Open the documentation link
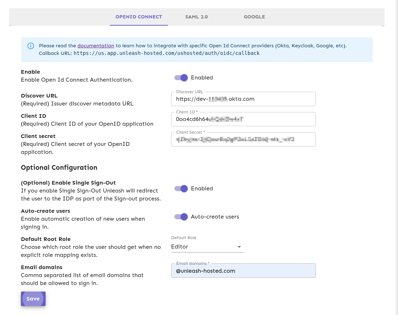This screenshot has width=398, height=315. [x=96, y=46]
